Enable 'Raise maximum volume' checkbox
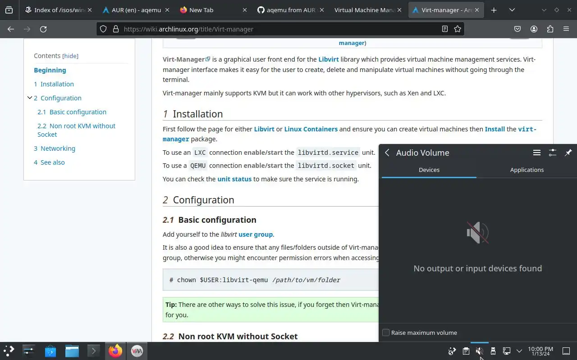Screen dimensions: 577x360 (386, 333)
